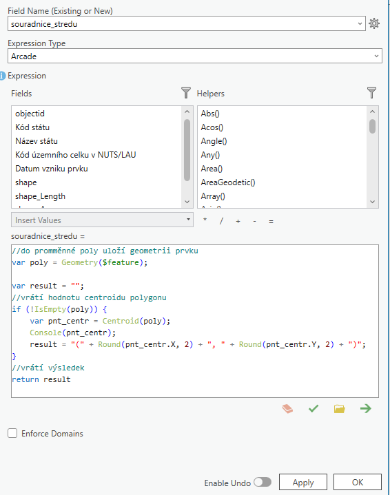
Task: Export expression with green arrow icon
Action: coord(366,409)
